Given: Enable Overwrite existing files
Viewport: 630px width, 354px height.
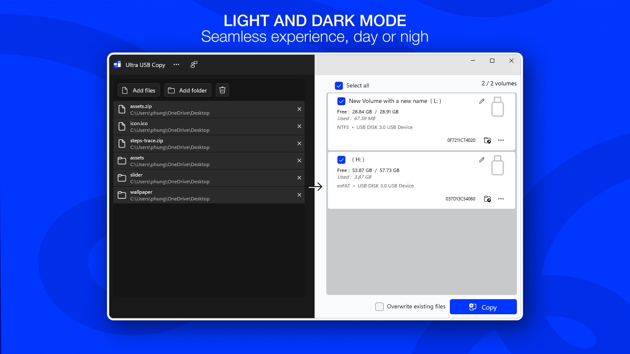Looking at the screenshot, I should [x=380, y=307].
